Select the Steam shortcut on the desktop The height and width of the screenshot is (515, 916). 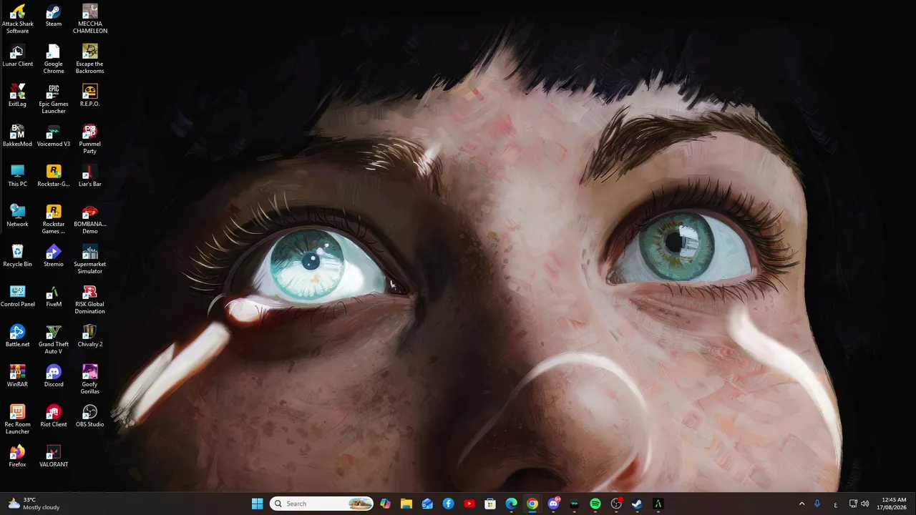54,16
